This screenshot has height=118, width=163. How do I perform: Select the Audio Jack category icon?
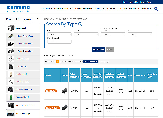point(11,28)
